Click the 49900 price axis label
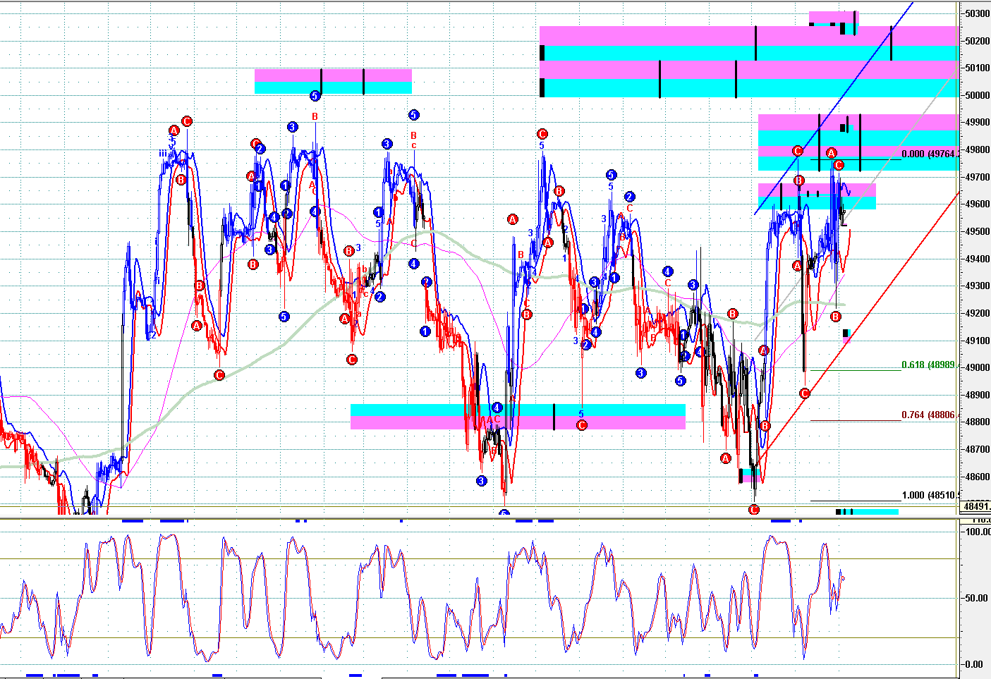This screenshot has width=991, height=679. 977,123
